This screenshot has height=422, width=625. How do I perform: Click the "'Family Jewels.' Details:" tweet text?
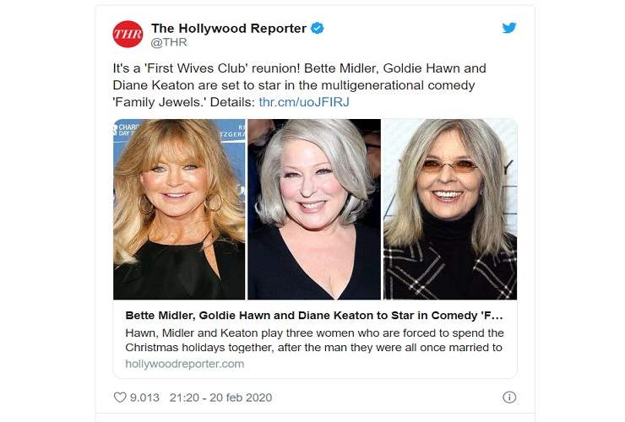pos(184,102)
